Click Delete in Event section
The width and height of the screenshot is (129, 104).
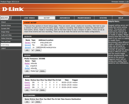point(42,90)
